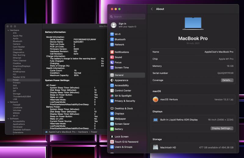Image resolution: width=244 pixels, height=158 pixels.
Task: Open the Screen Saver icon
Action: coord(112,124)
